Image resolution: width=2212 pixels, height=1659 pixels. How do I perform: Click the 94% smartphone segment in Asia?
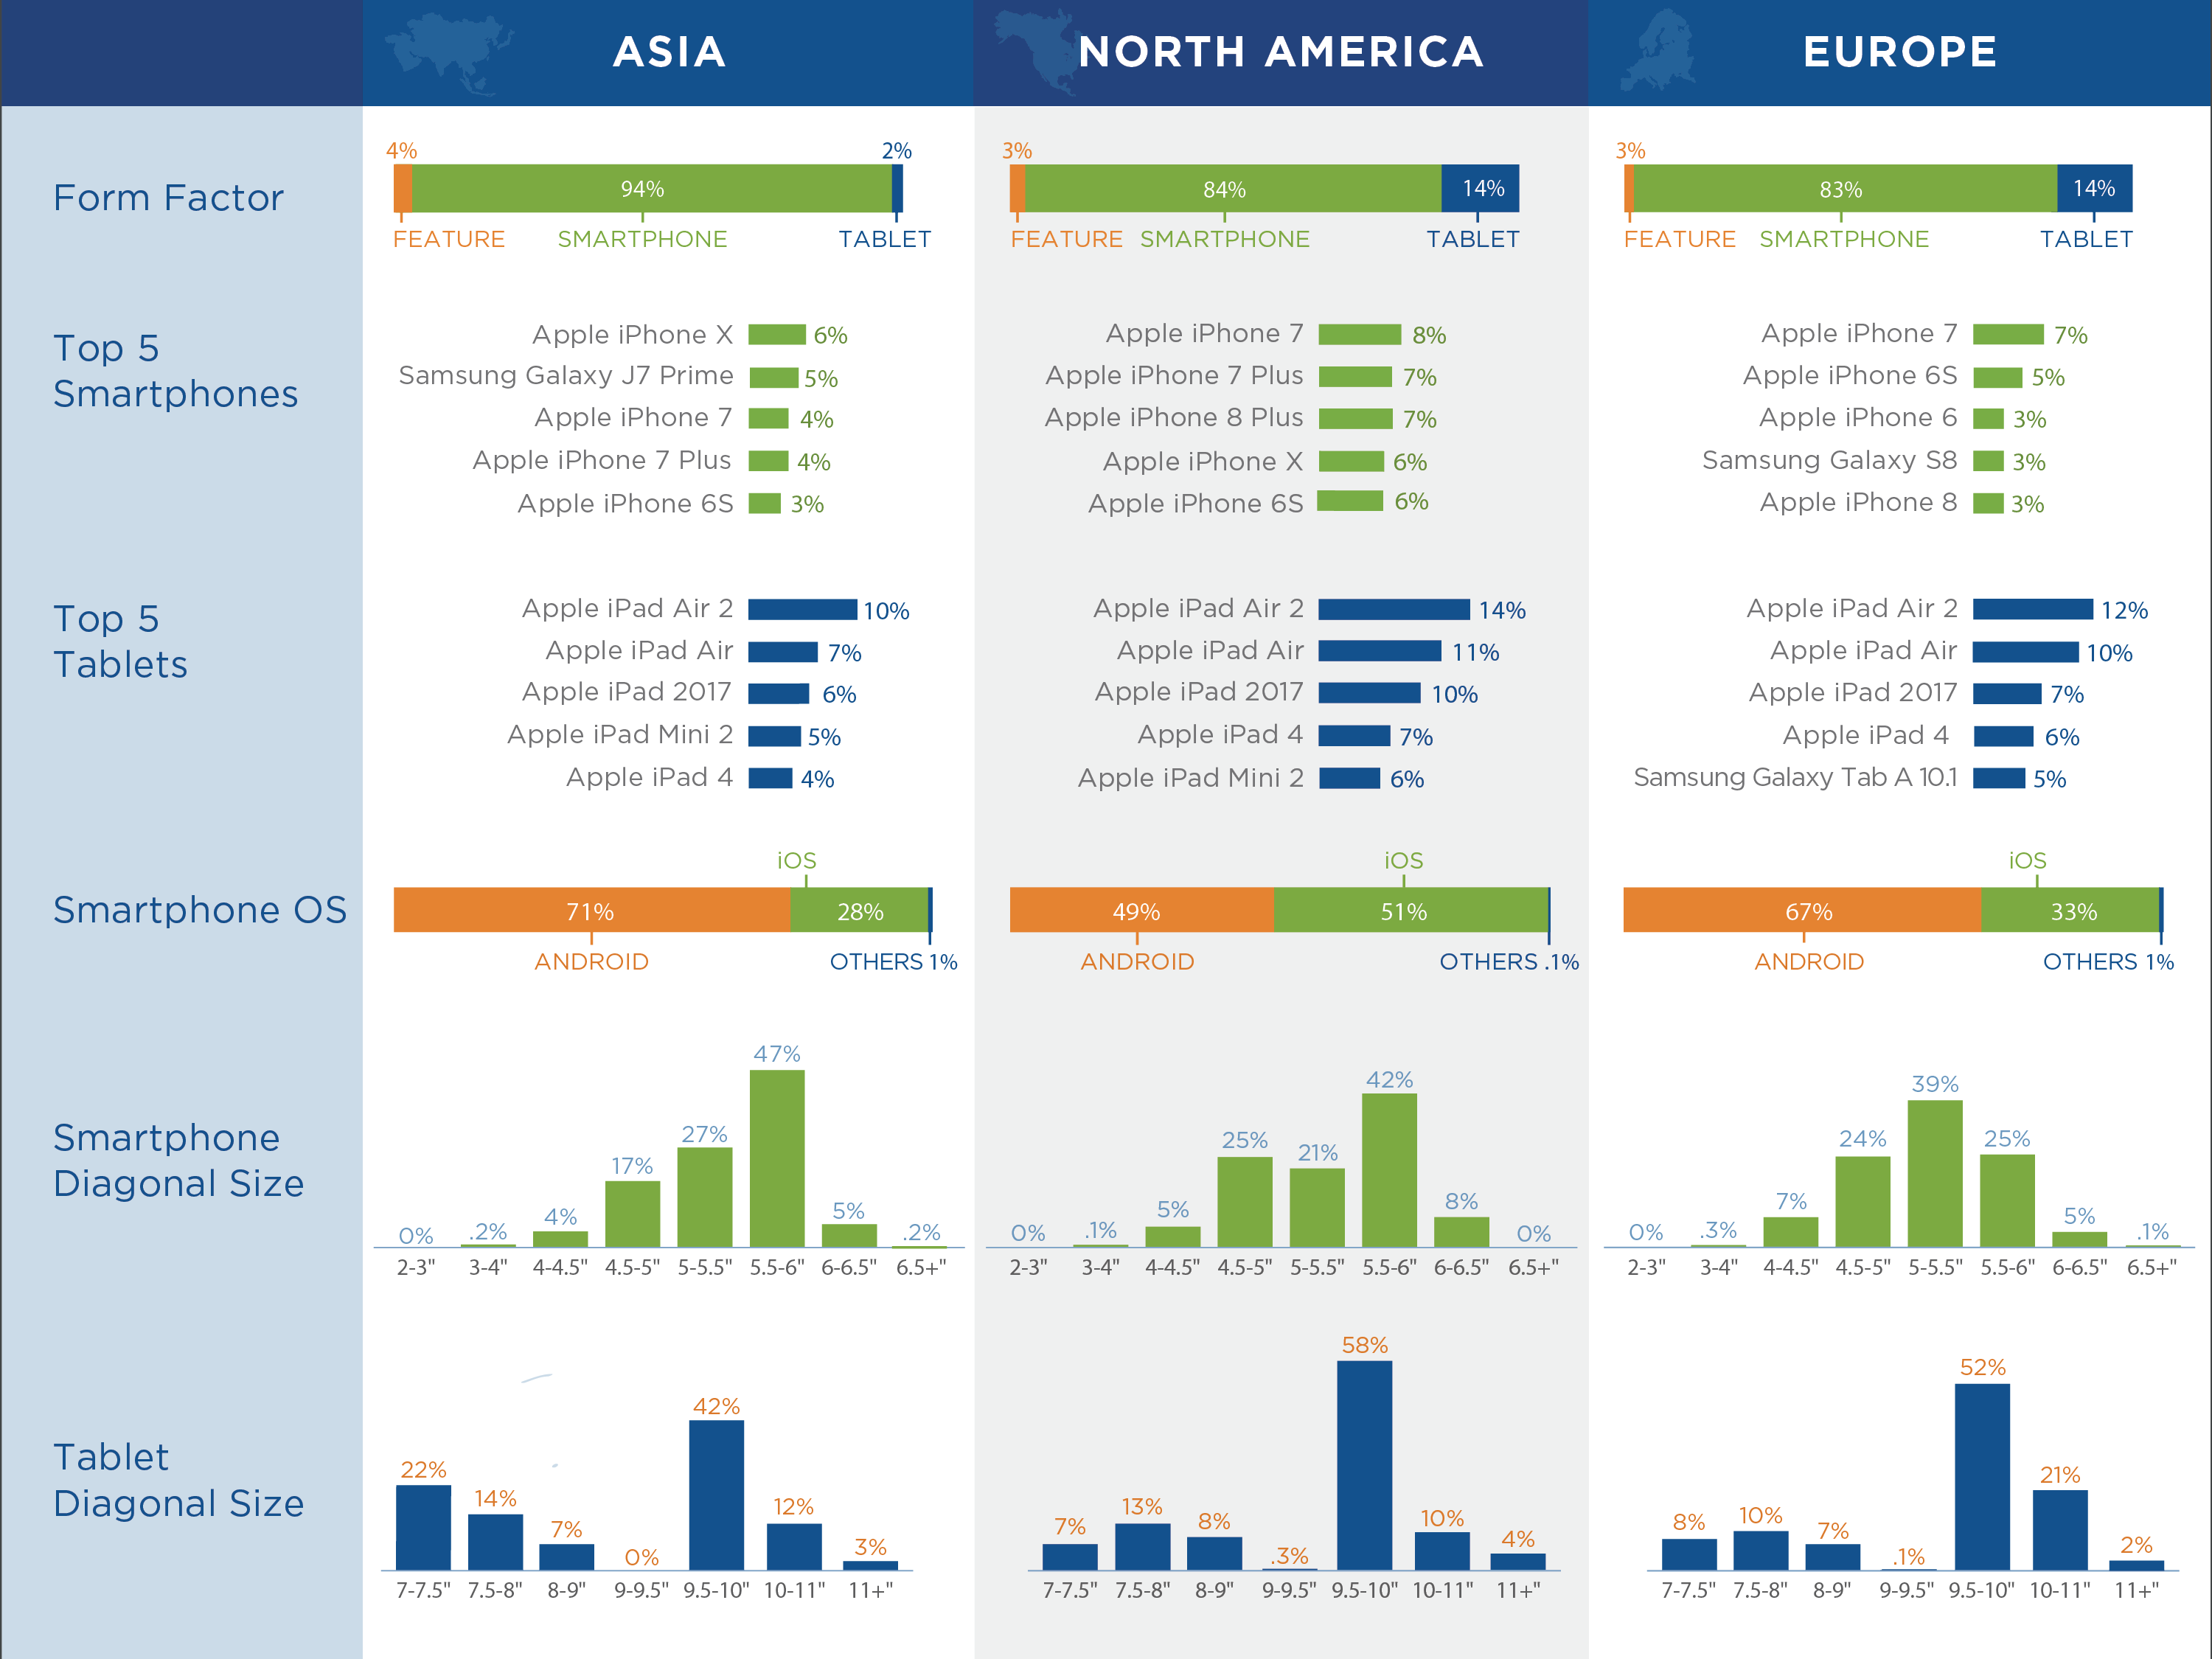click(651, 188)
